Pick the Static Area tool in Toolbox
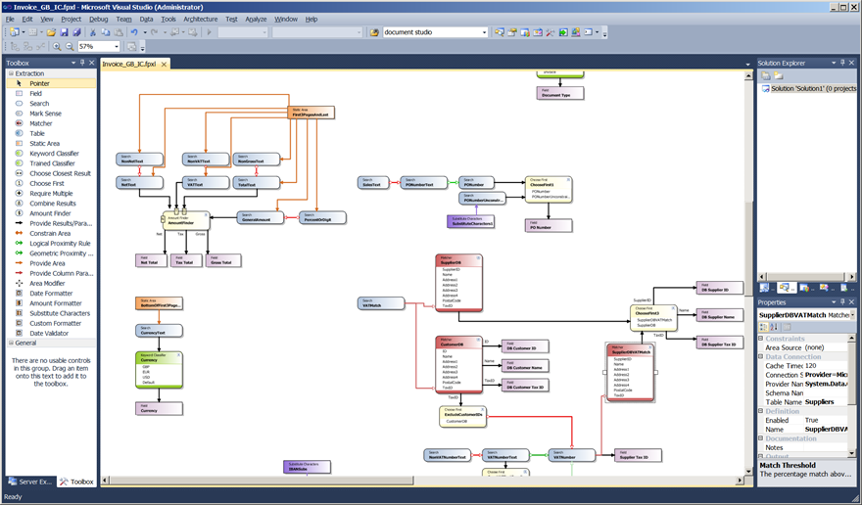 44,144
